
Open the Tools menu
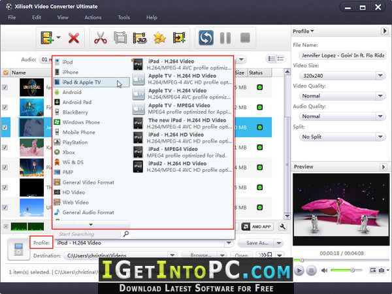tap(123, 18)
